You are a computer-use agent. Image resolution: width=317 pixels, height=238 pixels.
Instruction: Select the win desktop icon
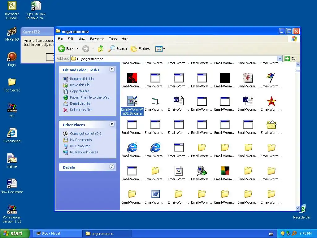pos(12,110)
